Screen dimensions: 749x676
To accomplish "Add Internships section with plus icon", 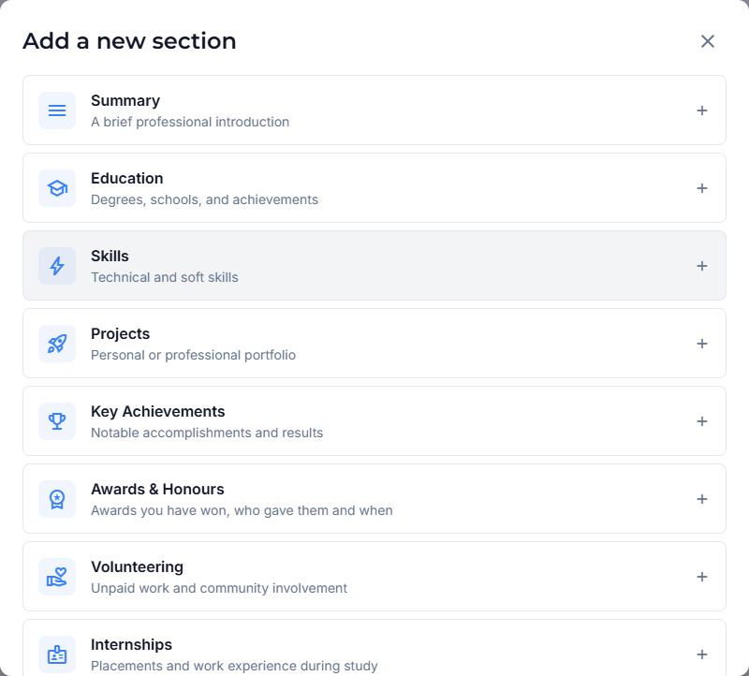I will pos(701,654).
